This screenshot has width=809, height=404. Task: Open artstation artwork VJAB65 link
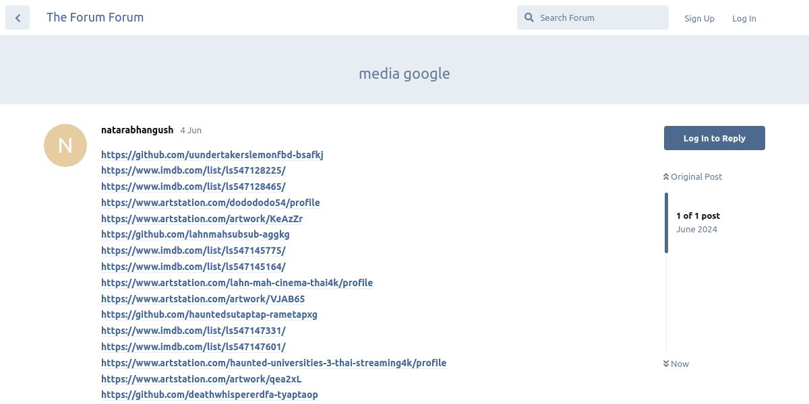(x=203, y=299)
